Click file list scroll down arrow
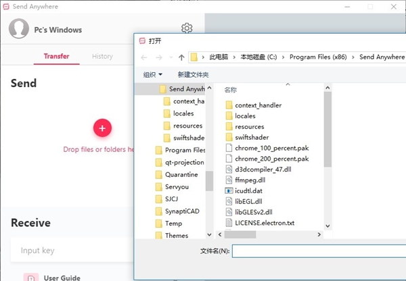The image size is (406, 281). (328, 226)
